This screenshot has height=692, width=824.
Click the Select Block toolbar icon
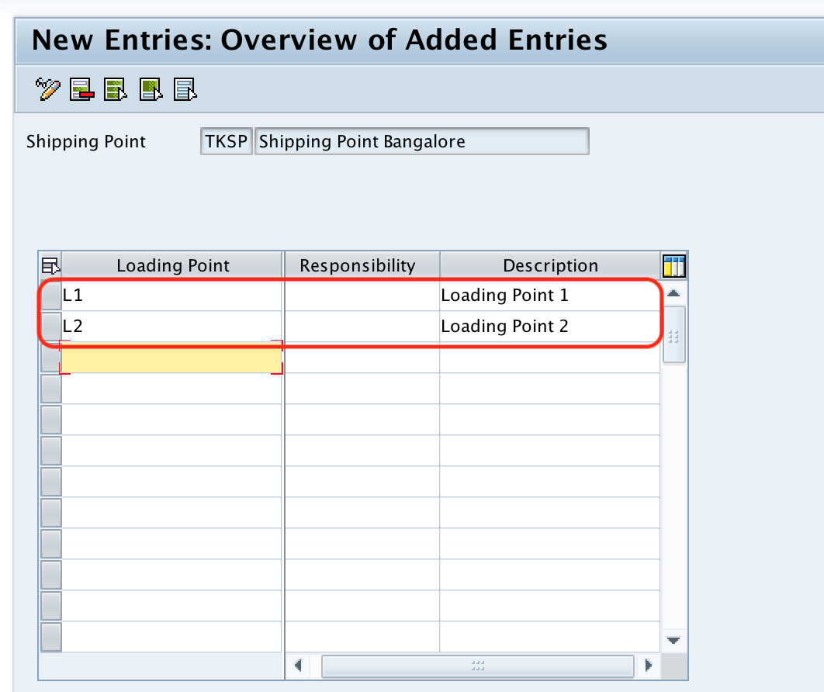(150, 88)
